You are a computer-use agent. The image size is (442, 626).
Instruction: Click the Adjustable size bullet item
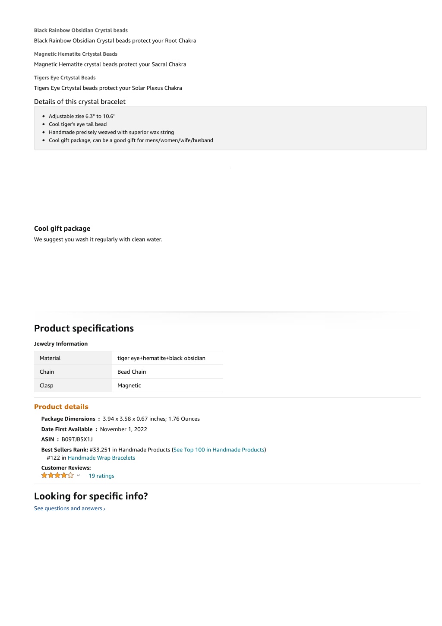[x=82, y=116]
